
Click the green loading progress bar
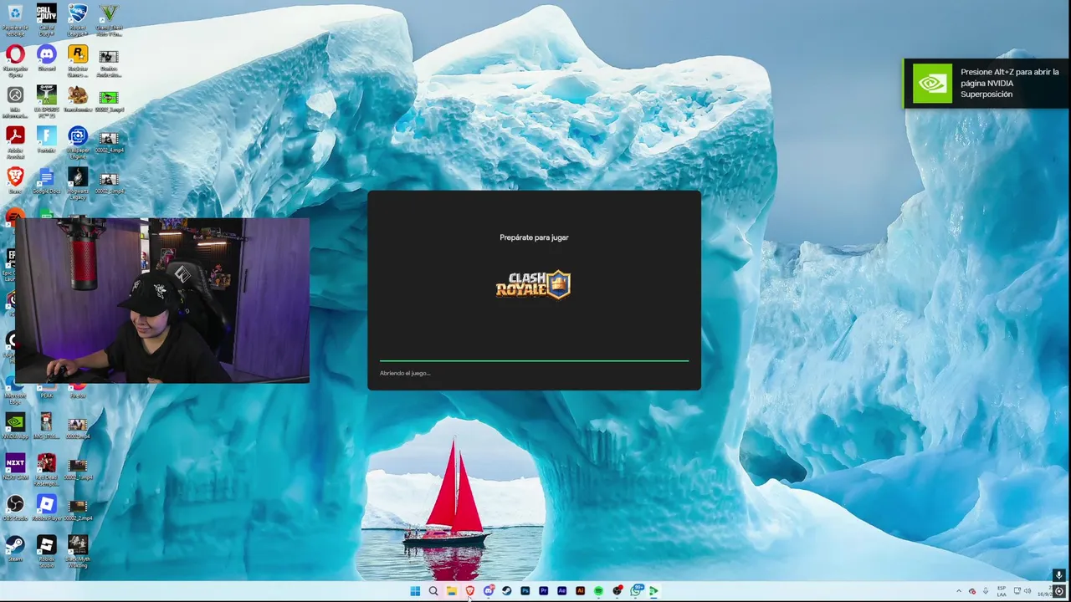tap(534, 360)
